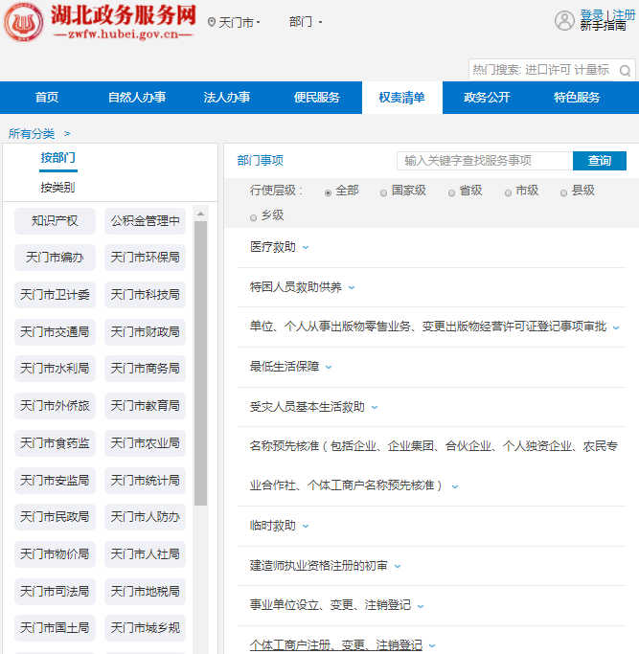Open the 政务公开 navigation tab
639x654 pixels.
point(487,98)
